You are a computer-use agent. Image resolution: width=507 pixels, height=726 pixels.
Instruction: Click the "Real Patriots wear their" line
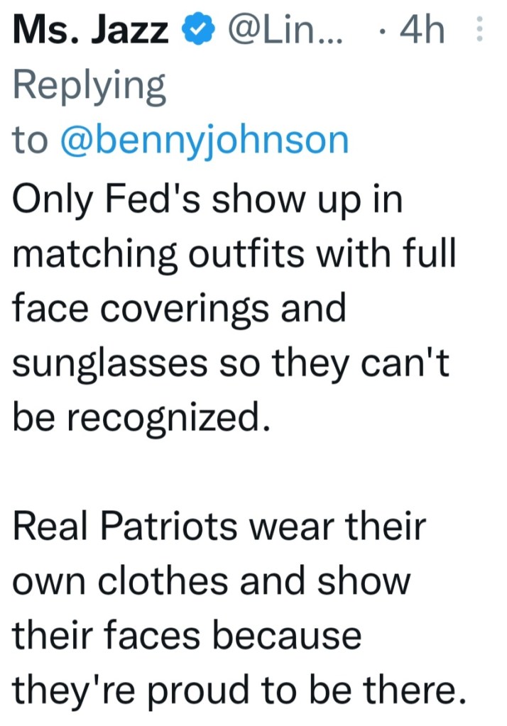219,527
